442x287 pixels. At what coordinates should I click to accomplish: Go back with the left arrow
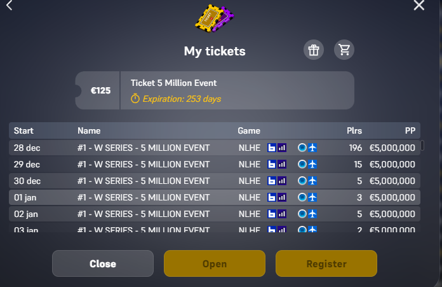pos(9,5)
